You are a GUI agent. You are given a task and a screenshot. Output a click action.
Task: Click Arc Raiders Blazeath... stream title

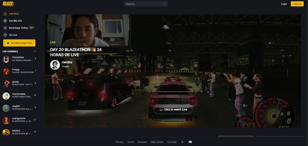click(23, 60)
